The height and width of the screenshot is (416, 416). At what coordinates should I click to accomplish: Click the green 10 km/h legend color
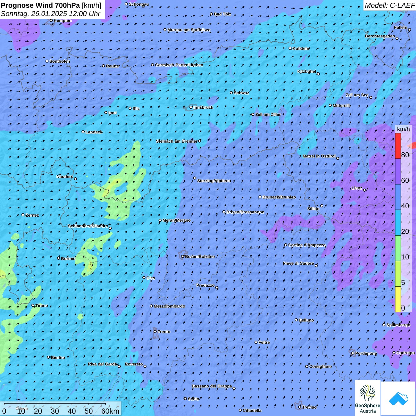(398, 248)
